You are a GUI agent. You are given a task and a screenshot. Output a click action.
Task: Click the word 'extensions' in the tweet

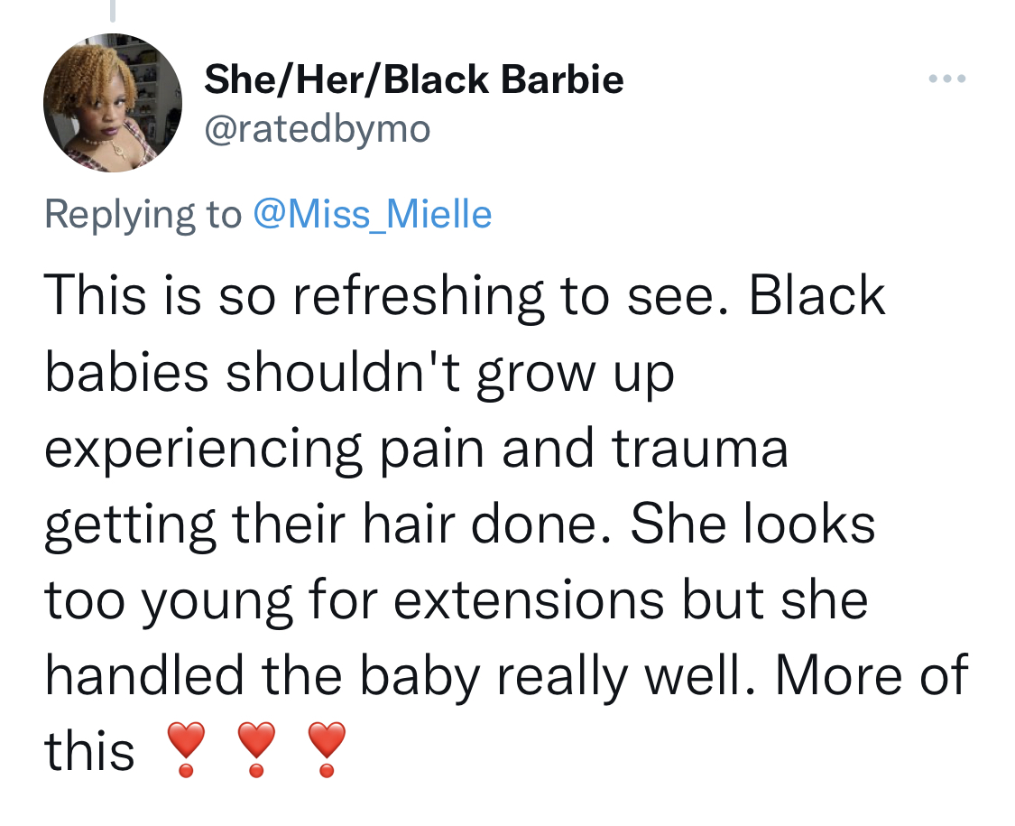tap(529, 600)
